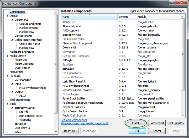This screenshot has height=138, width=189.
Task: Select the Biography View component row
Action: (121, 35)
